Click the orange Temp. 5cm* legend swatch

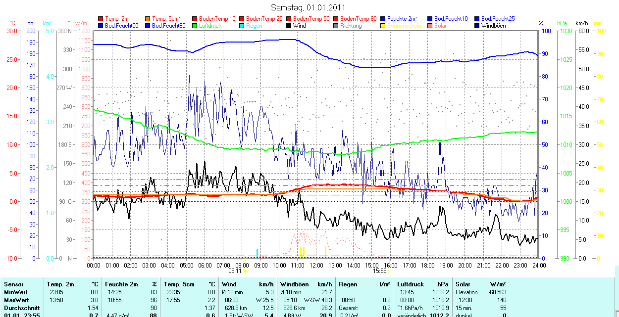[x=148, y=19]
